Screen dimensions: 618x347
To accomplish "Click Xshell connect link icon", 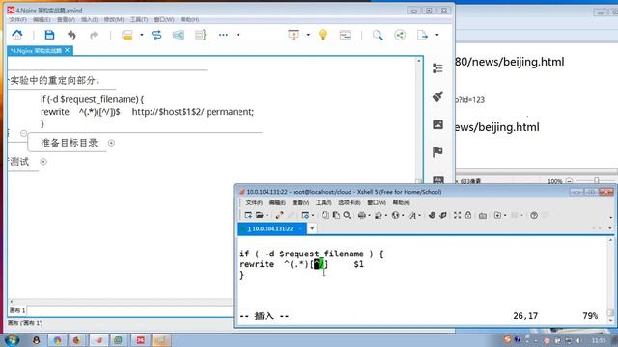I will point(279,215).
